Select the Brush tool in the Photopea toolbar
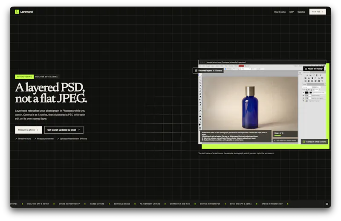 pos(200,91)
